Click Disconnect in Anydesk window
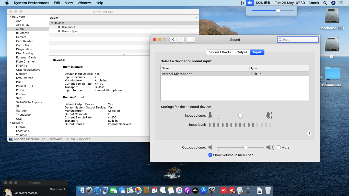This screenshot has height=196, width=349. click(57, 189)
